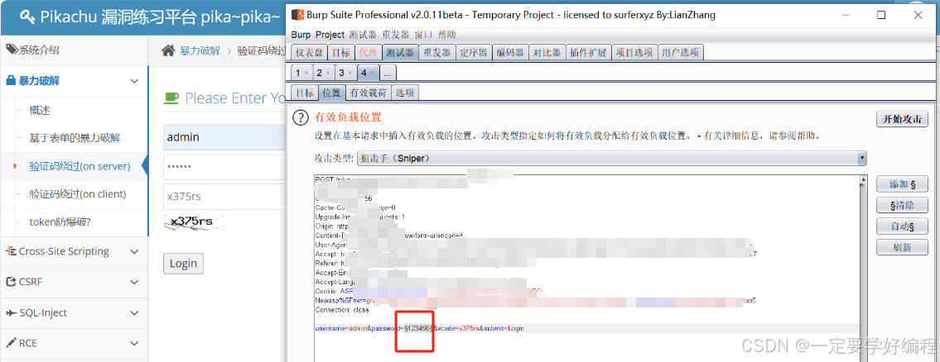Click the home icon in the breadcrumb
Screen dimensions: 940x362
tap(168, 51)
